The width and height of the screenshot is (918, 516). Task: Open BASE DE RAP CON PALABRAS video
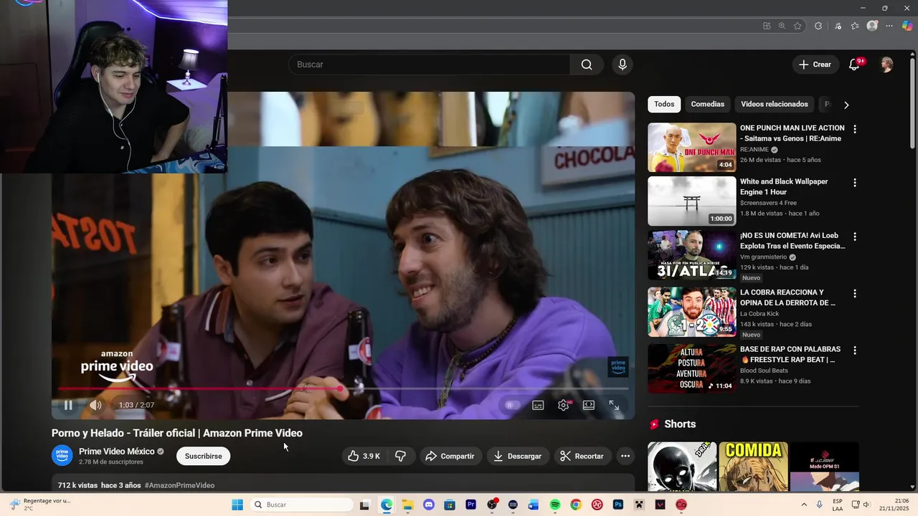coord(692,368)
